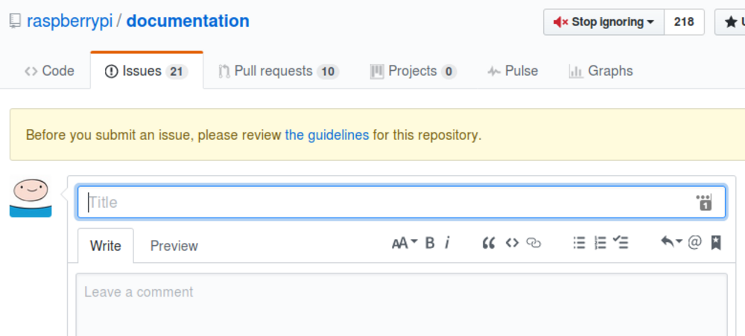Viewport: 745px width, 336px height.
Task: Click in the Leave a comment box
Action: 402,305
